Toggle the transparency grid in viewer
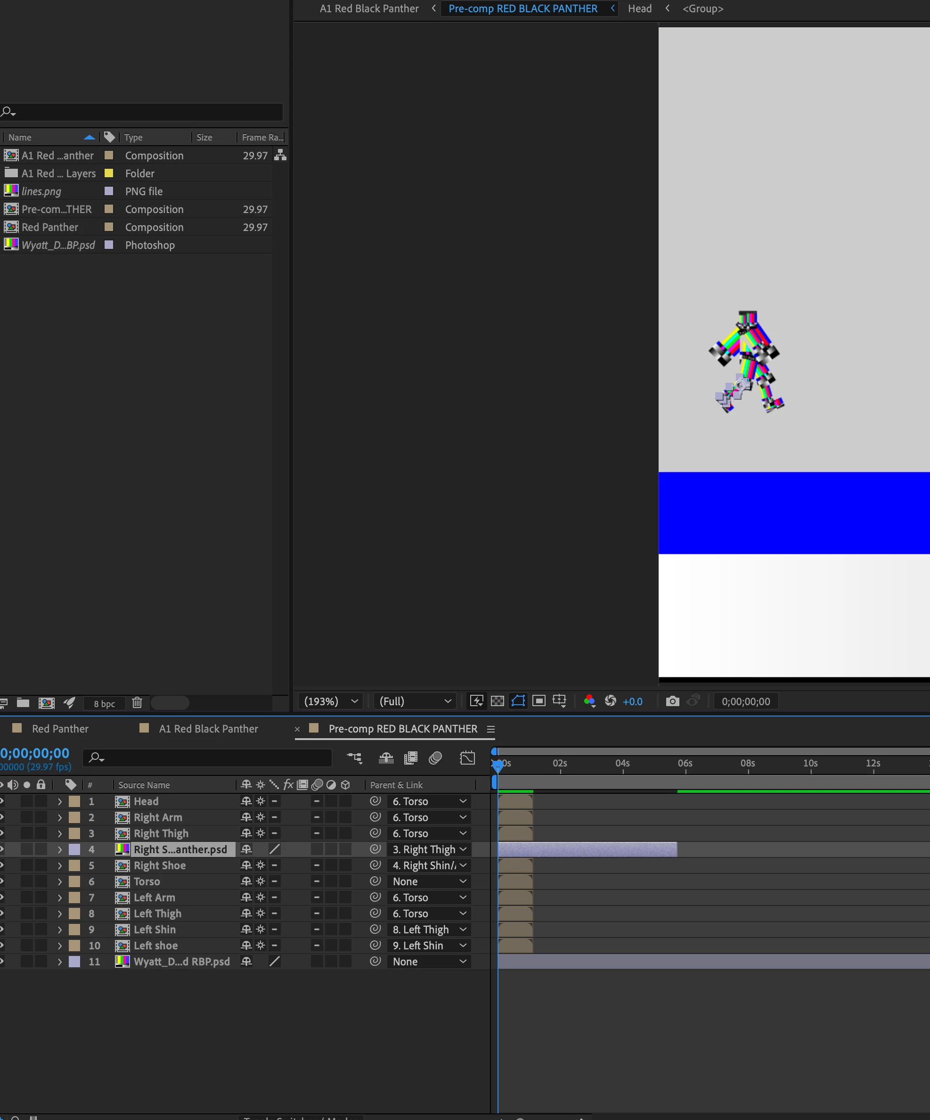The image size is (930, 1120). pos(497,701)
